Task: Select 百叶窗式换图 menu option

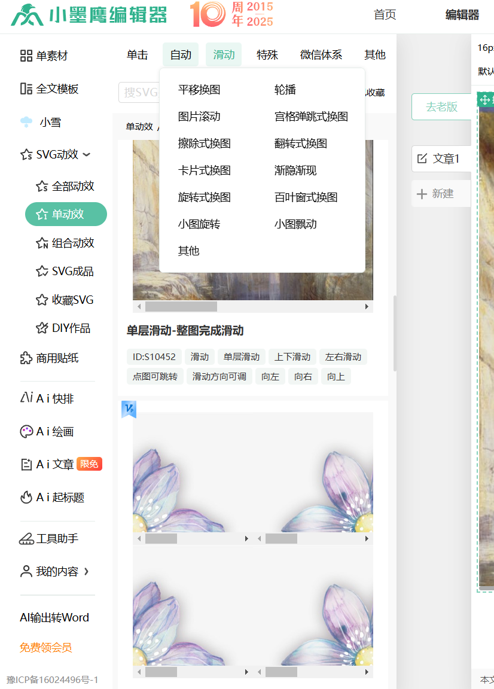Action: 306,197
